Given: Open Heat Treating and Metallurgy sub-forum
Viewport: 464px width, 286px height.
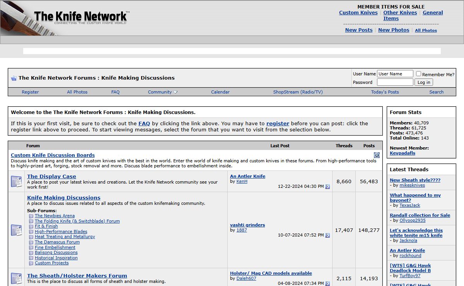Looking at the screenshot, I should [65, 237].
